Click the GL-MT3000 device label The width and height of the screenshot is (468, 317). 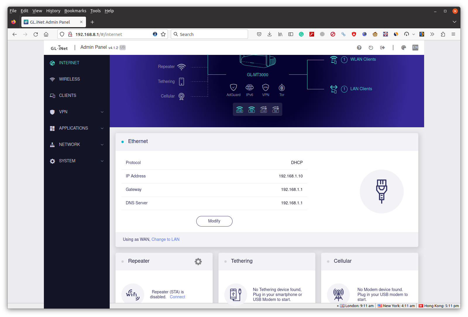point(258,75)
